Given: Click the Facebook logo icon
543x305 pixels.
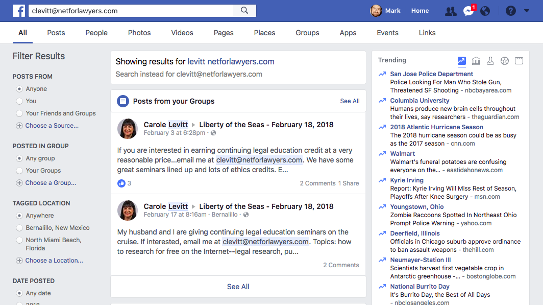Looking at the screenshot, I should (x=19, y=11).
